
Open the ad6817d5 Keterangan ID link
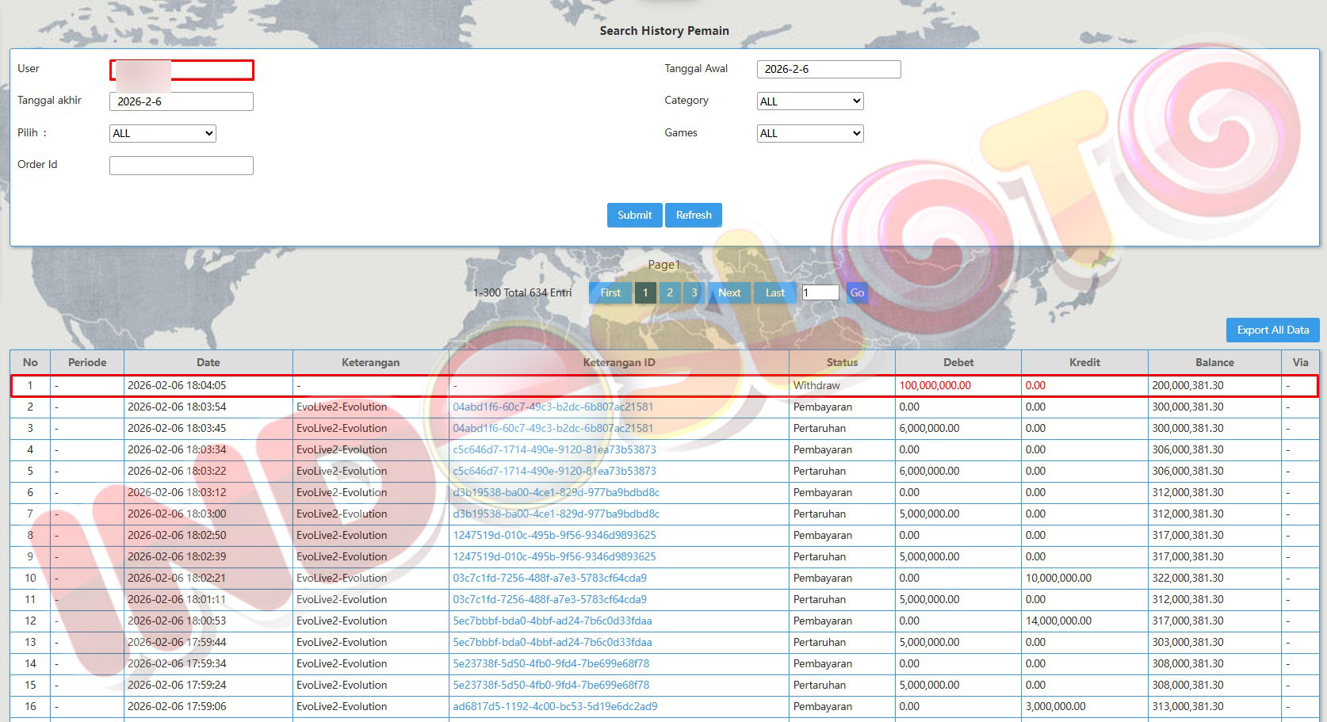point(555,706)
